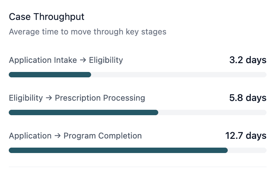Image resolution: width=278 pixels, height=177 pixels.
Task: Click the arrow in Application Intake → Eligibility
Action: tap(83, 60)
